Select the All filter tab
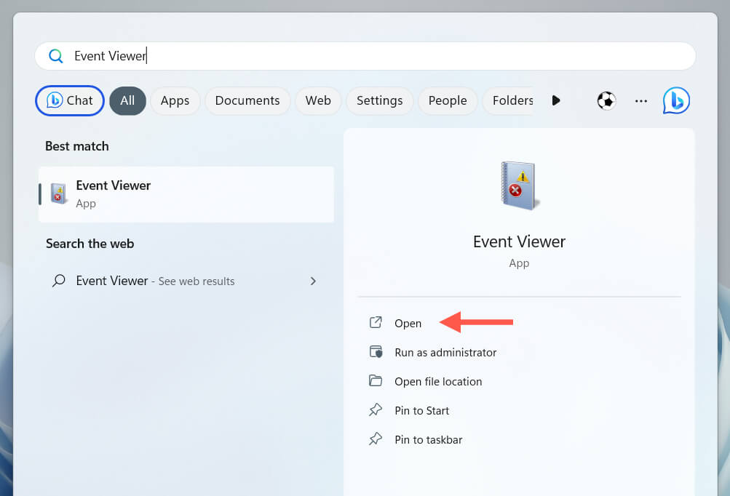730x496 pixels. [x=127, y=100]
